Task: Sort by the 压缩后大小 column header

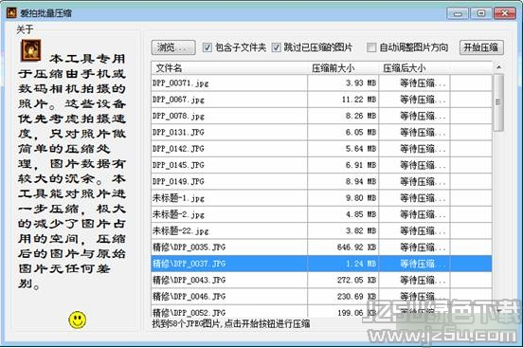Action: click(414, 68)
